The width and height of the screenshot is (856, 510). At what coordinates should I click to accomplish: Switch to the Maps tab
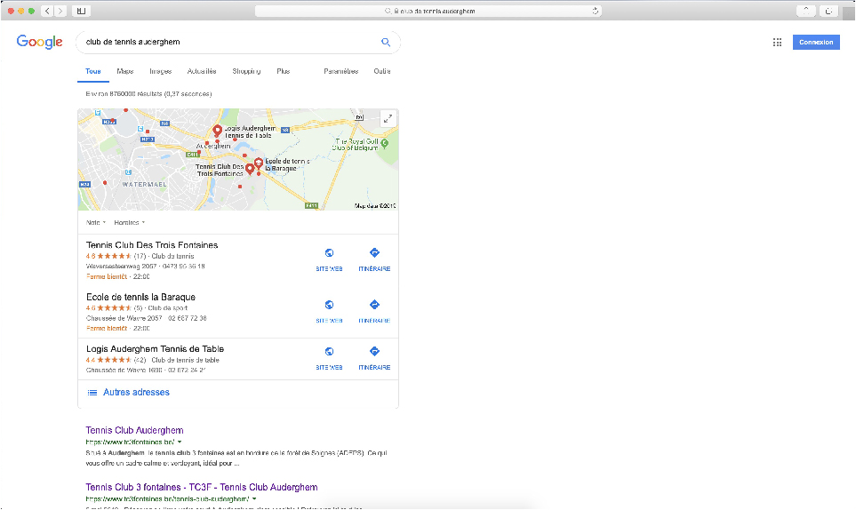coord(125,71)
